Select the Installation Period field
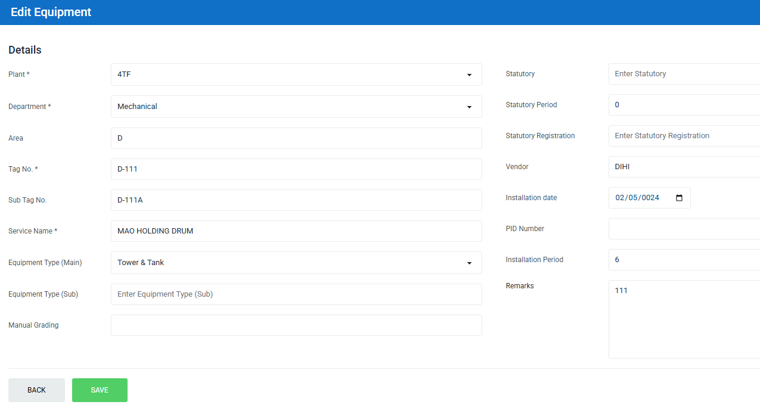The image size is (760, 414). point(684,260)
